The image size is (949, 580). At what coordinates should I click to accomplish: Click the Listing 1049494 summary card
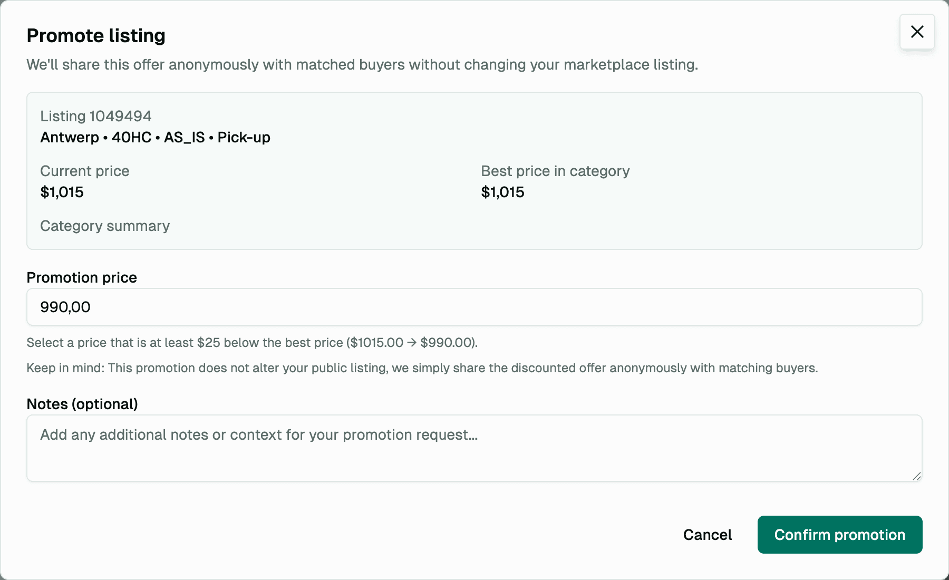[475, 170]
